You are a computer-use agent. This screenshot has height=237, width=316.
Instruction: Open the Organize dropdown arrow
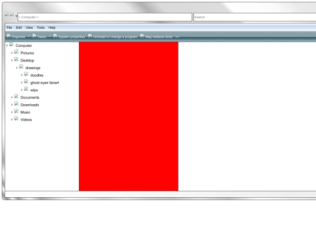coord(29,36)
